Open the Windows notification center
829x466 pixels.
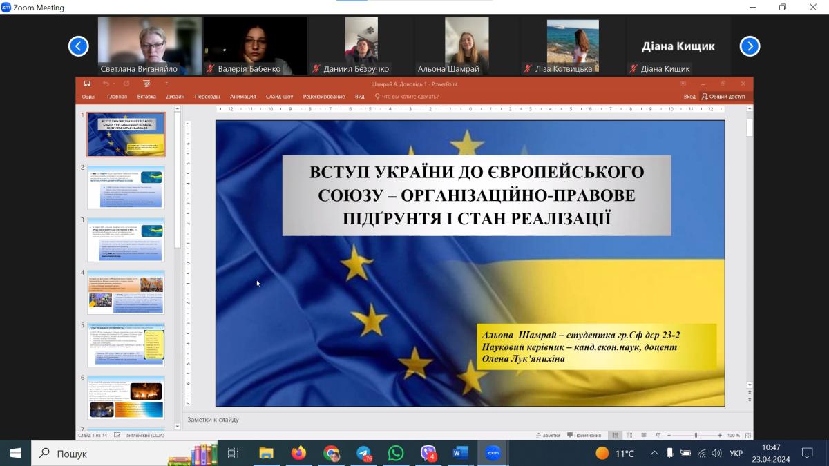point(807,453)
